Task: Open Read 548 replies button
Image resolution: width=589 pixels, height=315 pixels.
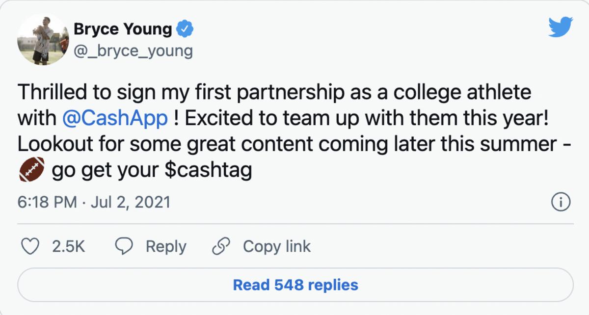Action: [295, 285]
